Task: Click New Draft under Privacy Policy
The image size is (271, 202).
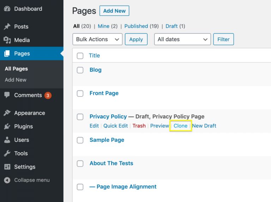Action: coord(204,126)
